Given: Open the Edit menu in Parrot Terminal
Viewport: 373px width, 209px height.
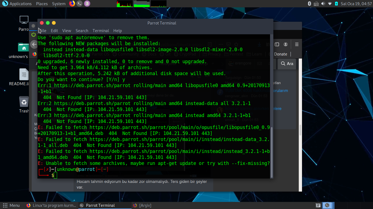Looking at the screenshot, I should 54,31.
